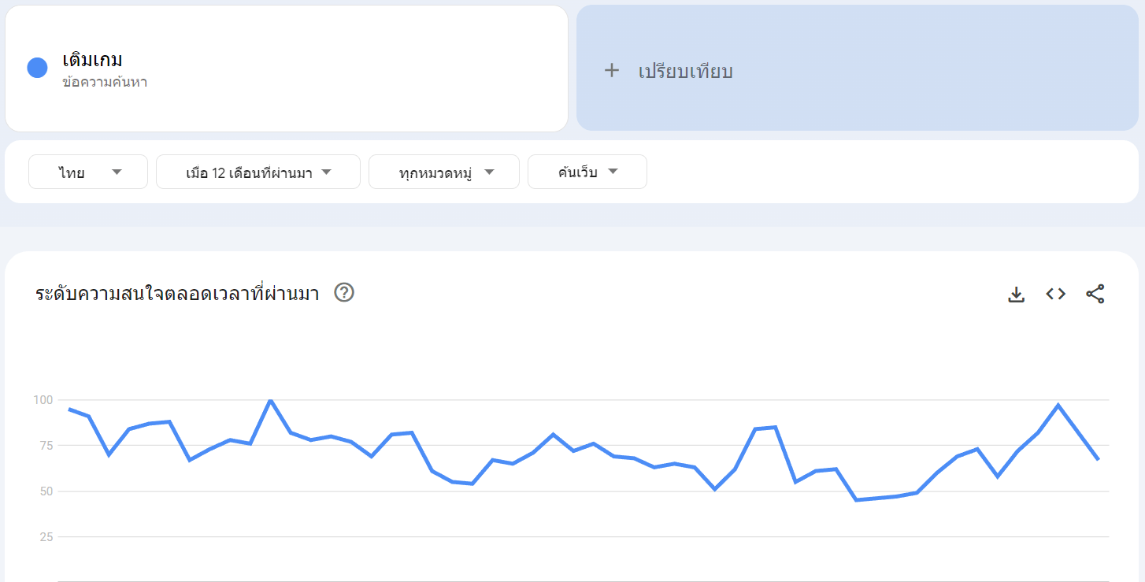Open the ไทย region dropdown
Viewport: 1145px width, 582px height.
[x=87, y=171]
